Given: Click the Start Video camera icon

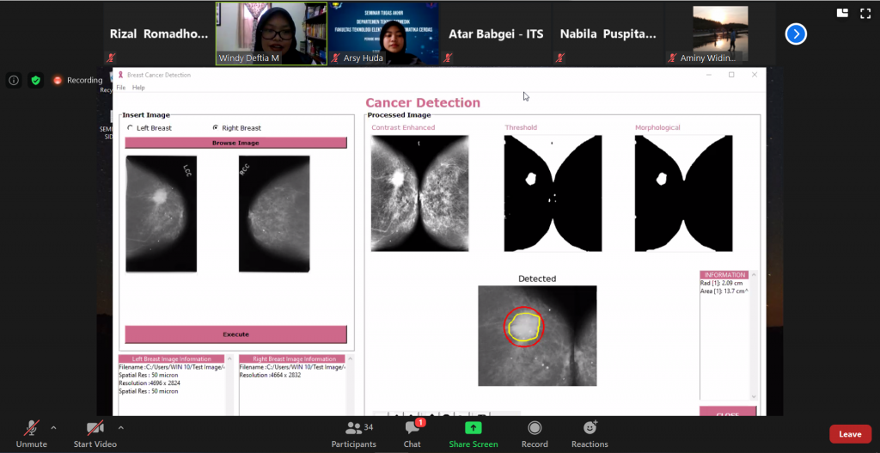Looking at the screenshot, I should 95,428.
